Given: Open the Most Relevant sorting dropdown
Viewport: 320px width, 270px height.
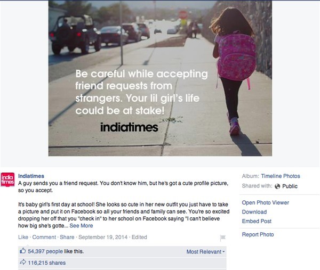Looking at the screenshot, I should click(x=205, y=252).
